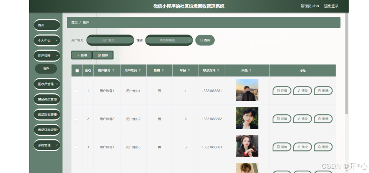Click the magnifier icon in 查询 button
This screenshot has height=173, width=369.
201,40
